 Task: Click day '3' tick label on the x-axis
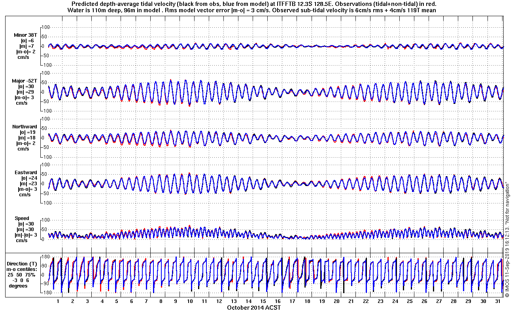click(x=87, y=301)
